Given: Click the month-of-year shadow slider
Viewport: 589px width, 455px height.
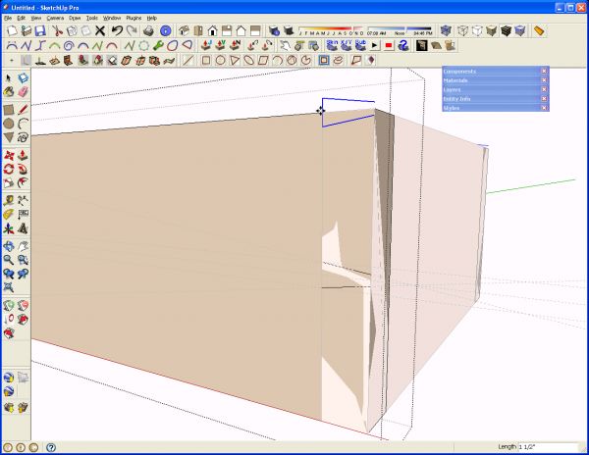Looking at the screenshot, I should [331, 30].
